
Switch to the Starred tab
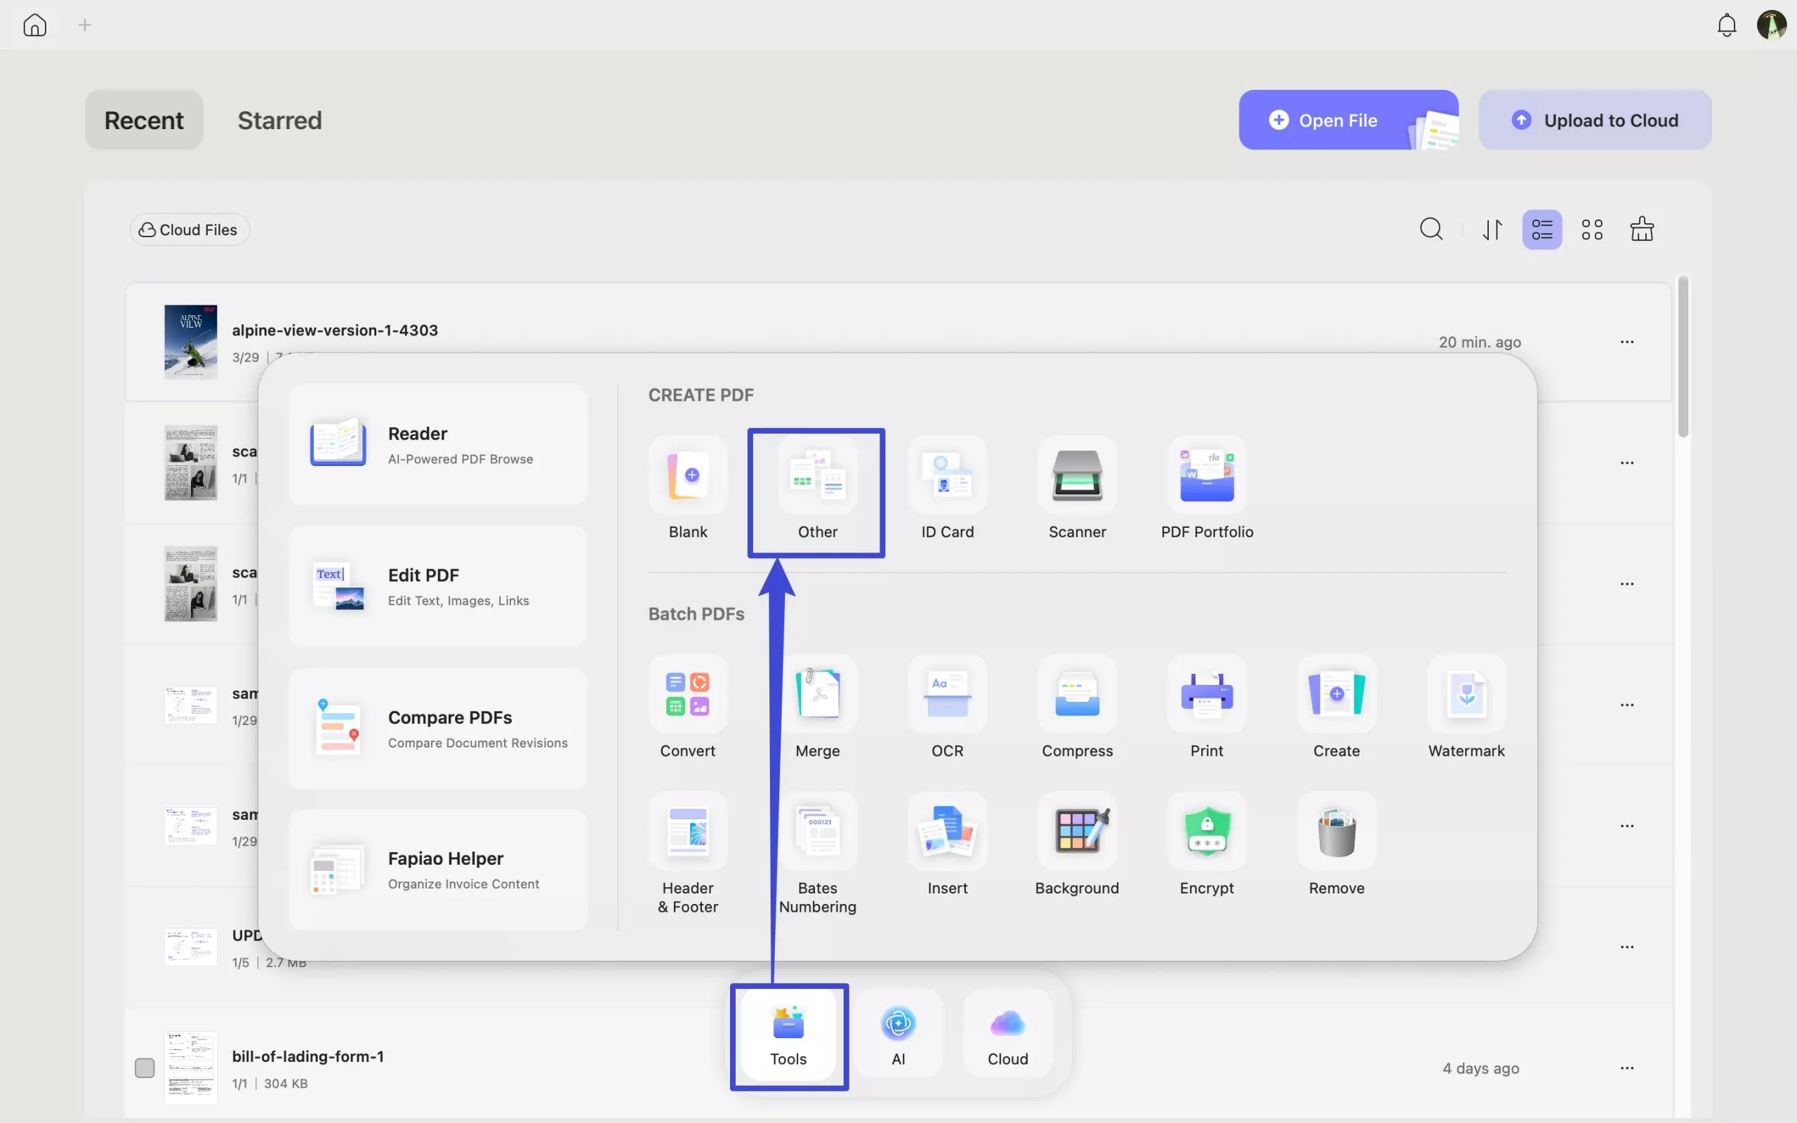point(279,119)
